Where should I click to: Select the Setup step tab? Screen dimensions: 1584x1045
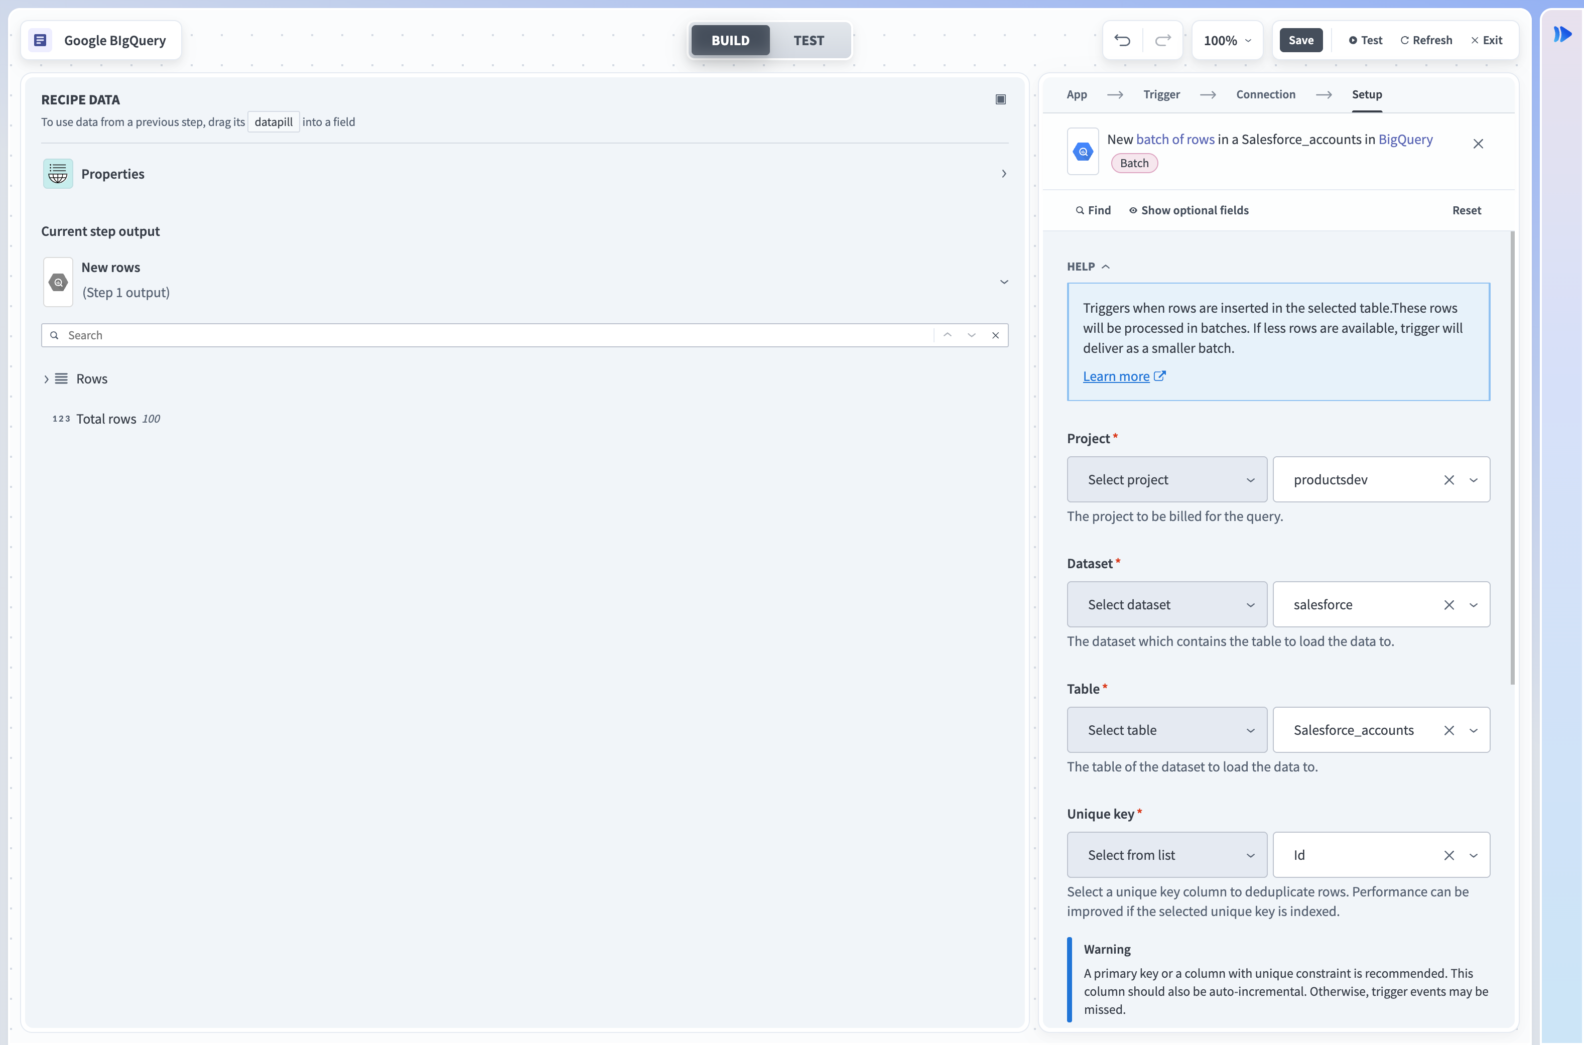(1366, 95)
